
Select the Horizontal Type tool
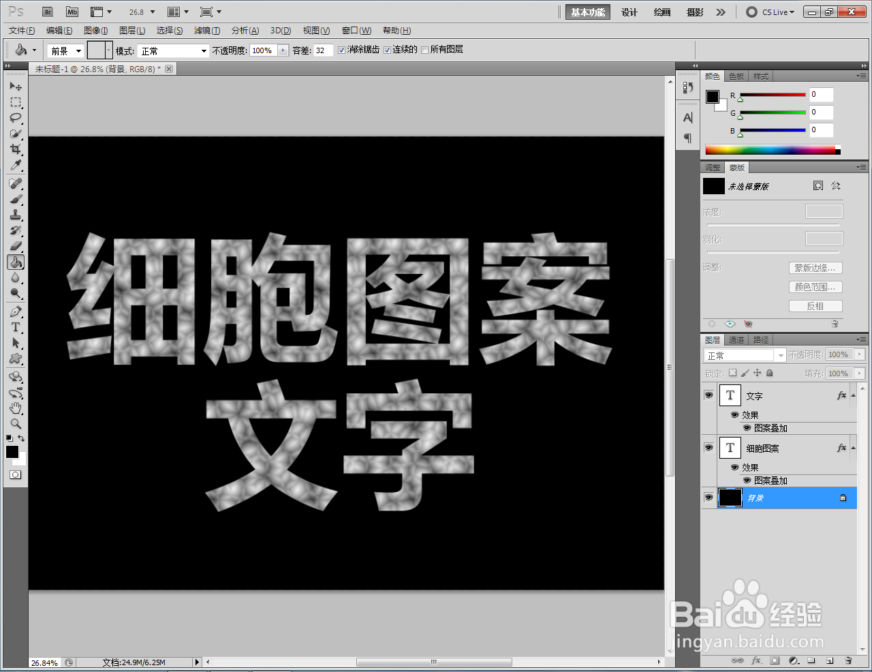(15, 326)
